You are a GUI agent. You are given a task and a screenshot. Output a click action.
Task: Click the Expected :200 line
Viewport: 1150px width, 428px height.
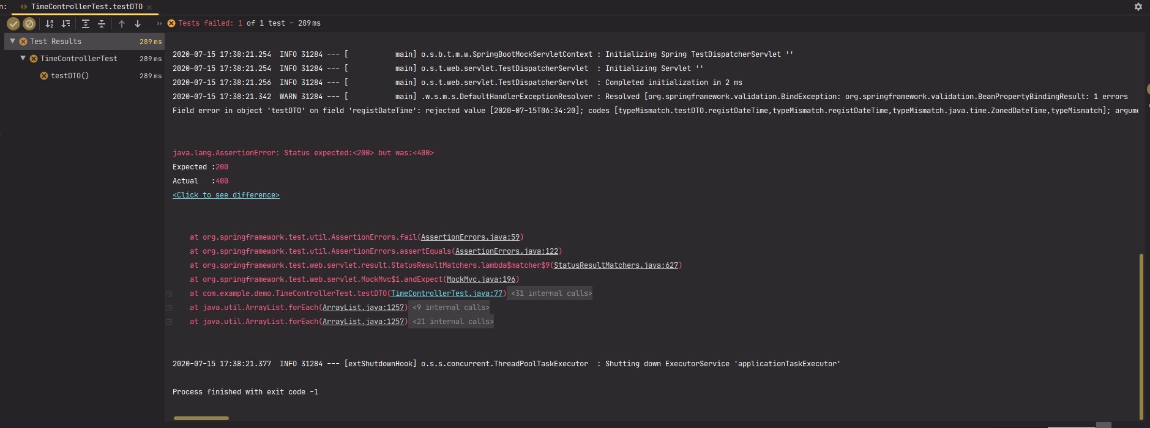pos(200,167)
